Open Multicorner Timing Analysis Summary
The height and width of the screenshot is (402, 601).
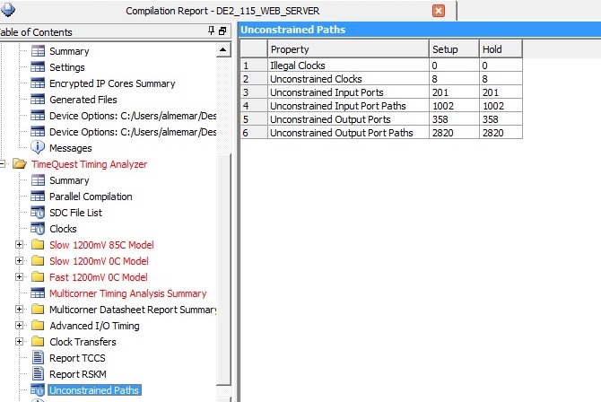click(x=127, y=293)
